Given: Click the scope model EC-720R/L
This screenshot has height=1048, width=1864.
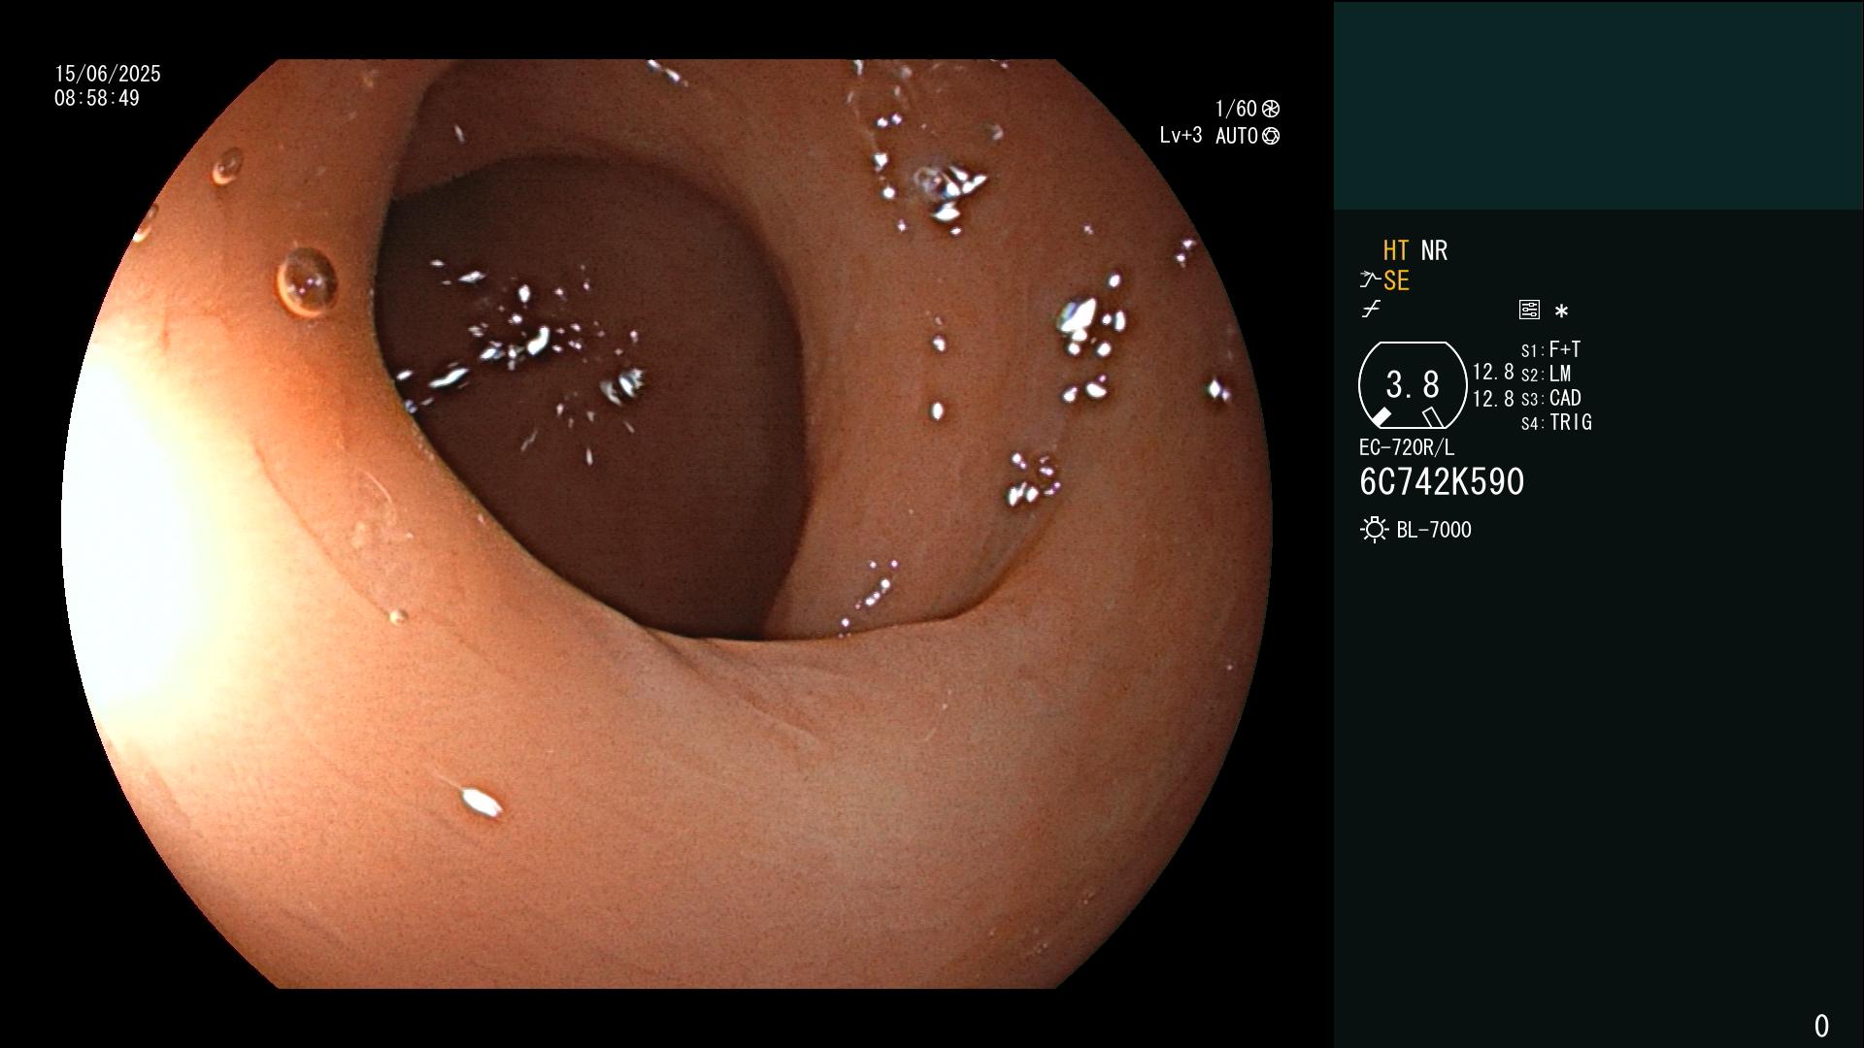Looking at the screenshot, I should 1407,447.
